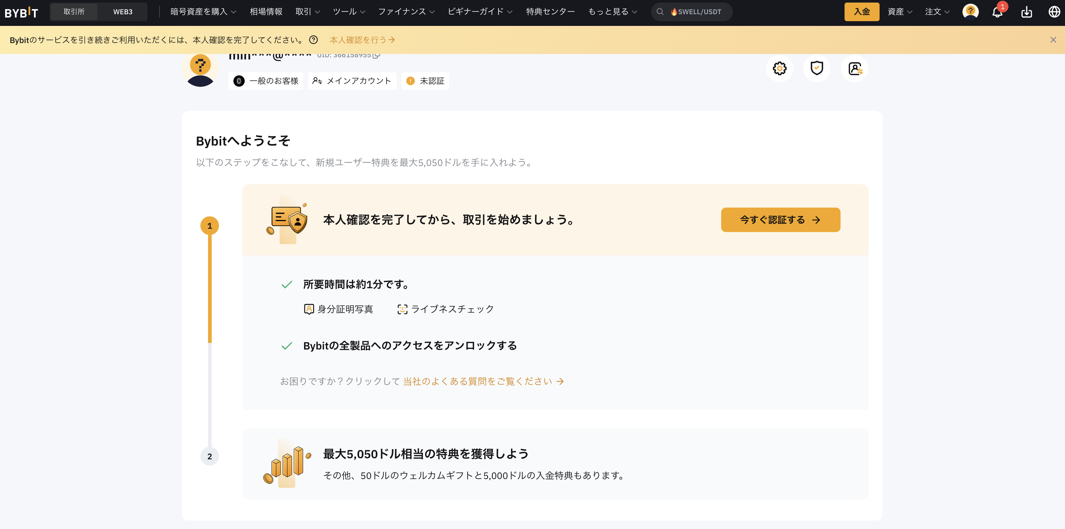
Task: Click the メインアカウント badge
Action: click(x=352, y=81)
